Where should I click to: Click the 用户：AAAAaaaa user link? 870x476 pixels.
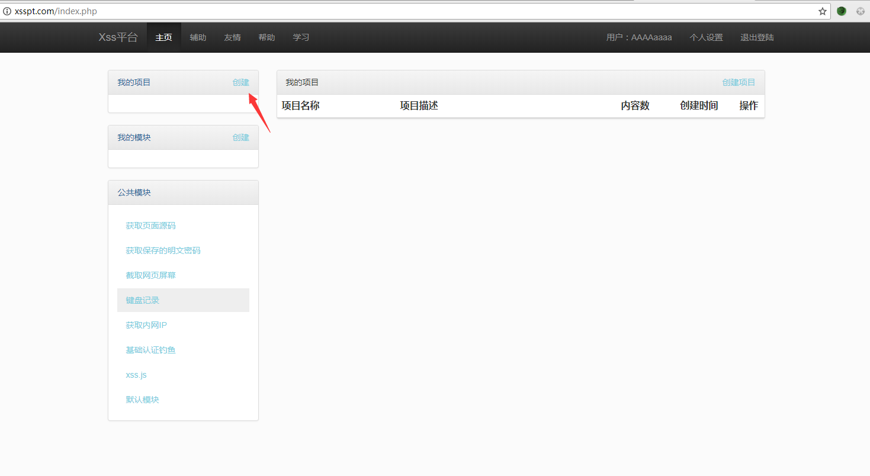tap(639, 37)
